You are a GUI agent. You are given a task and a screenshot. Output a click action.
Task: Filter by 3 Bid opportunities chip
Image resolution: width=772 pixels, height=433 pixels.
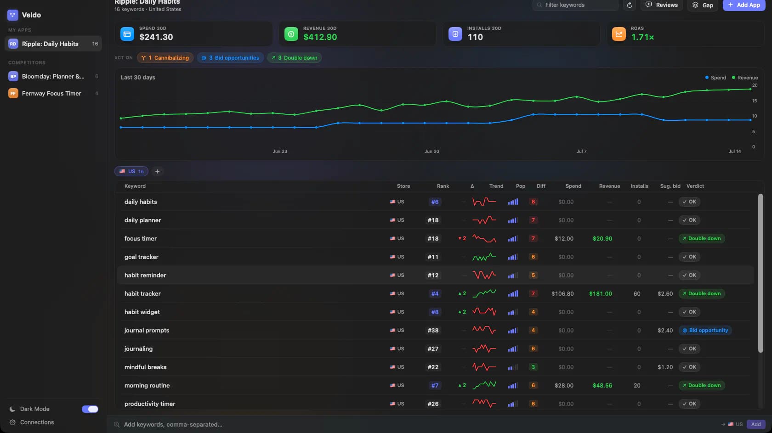(x=230, y=58)
